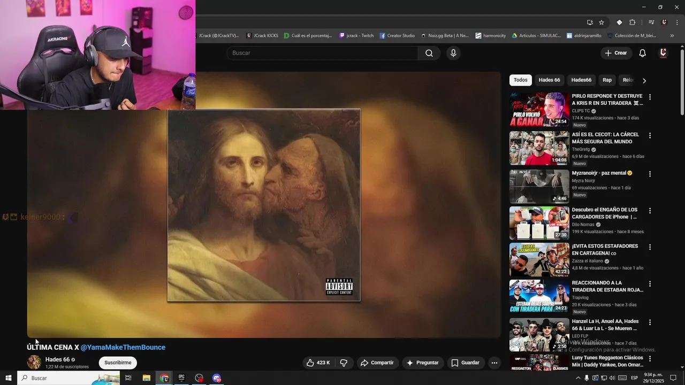Open options for EVITA ESTOS ESTAFADORES video
Screen dimensions: 685x385
click(650, 248)
